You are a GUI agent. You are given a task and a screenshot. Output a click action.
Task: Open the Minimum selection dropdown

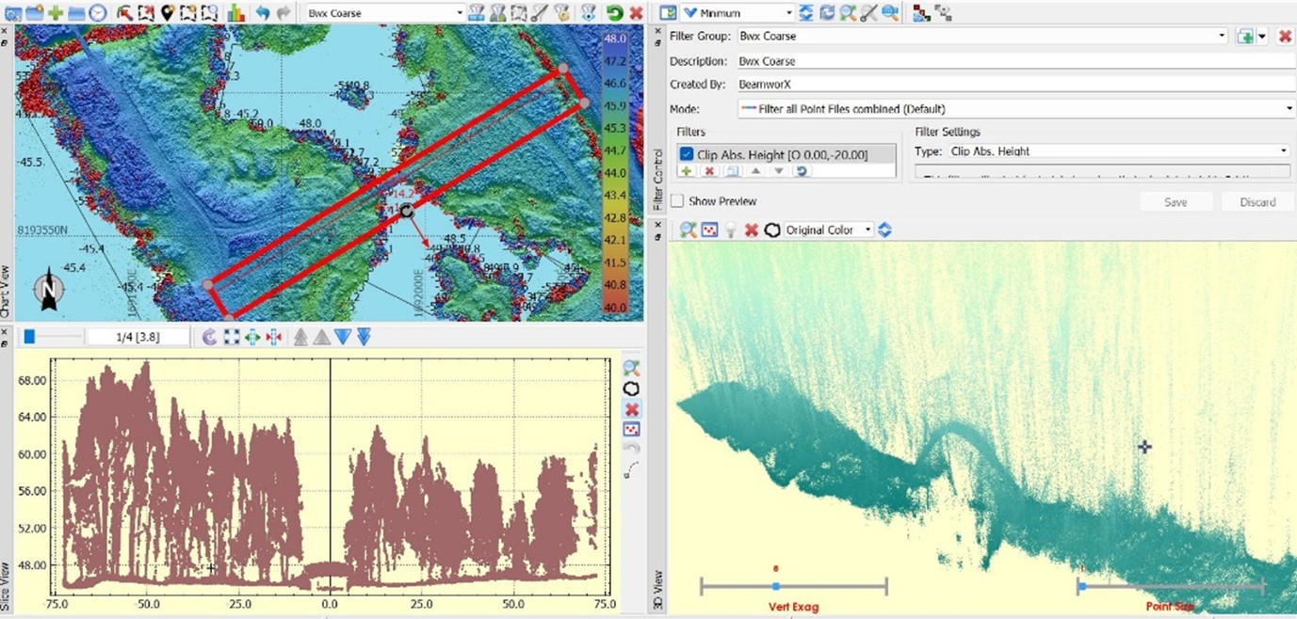789,13
